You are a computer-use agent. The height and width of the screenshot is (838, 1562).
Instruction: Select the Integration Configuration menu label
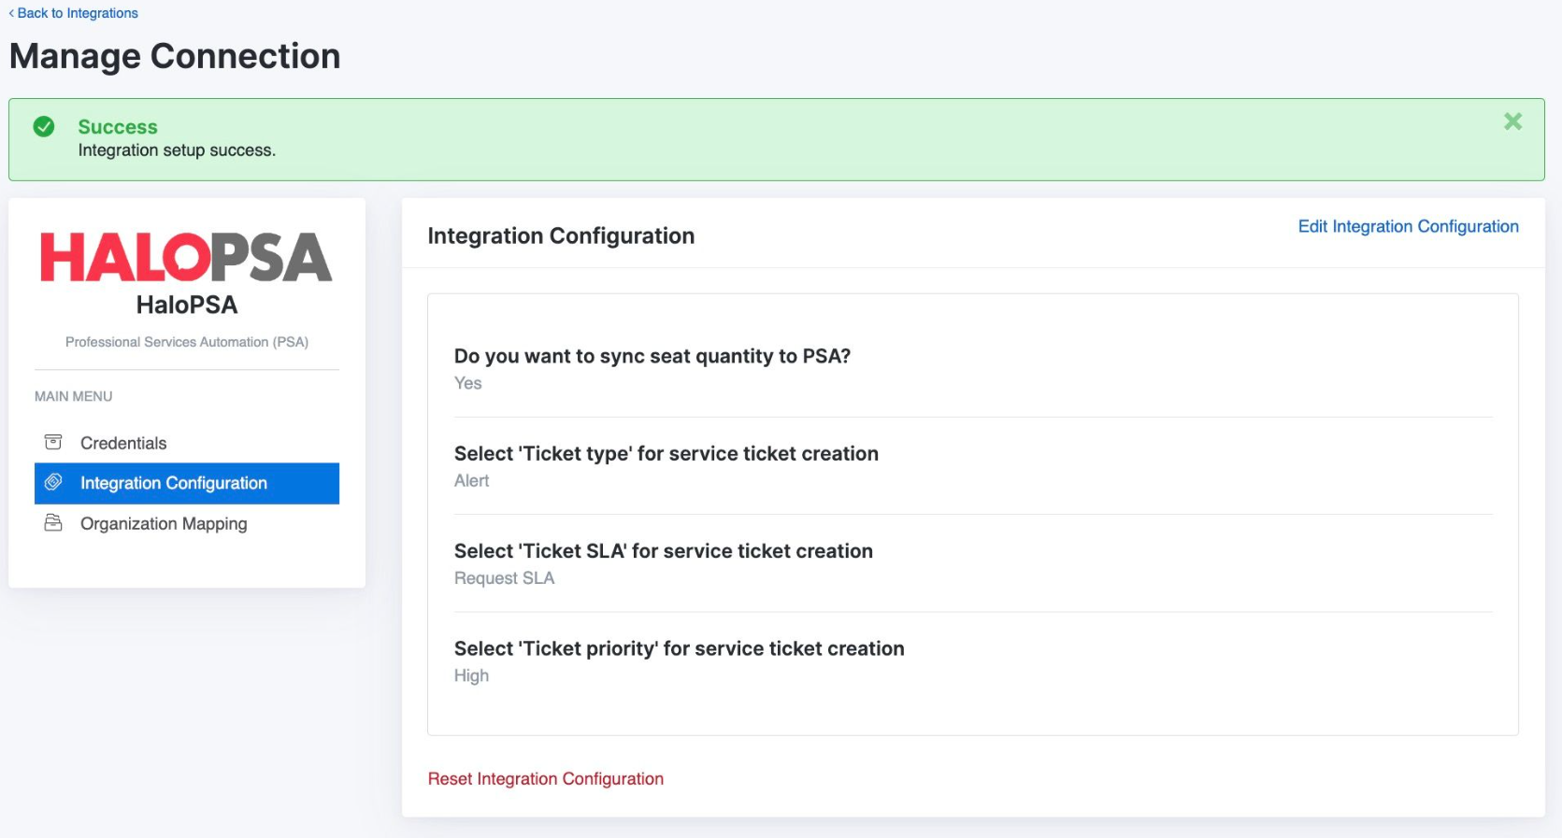coord(174,483)
